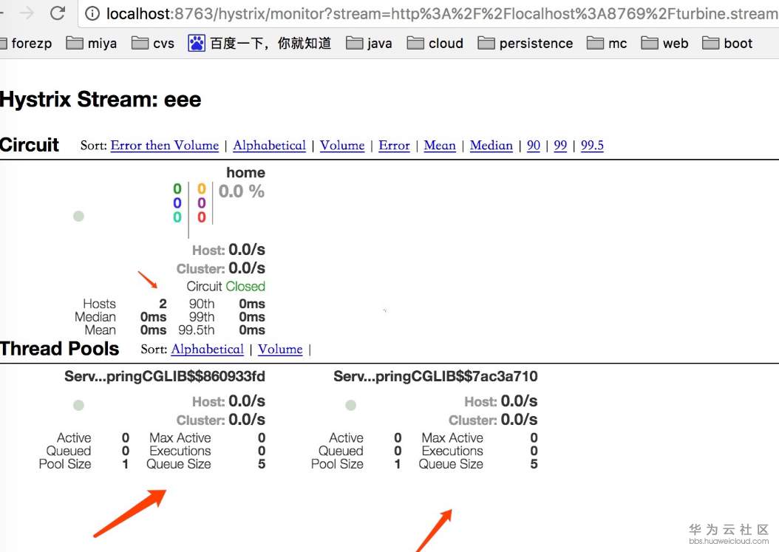This screenshot has width=779, height=552.
Task: Click the blue short-circuited count in home circuit
Action: coord(177,202)
